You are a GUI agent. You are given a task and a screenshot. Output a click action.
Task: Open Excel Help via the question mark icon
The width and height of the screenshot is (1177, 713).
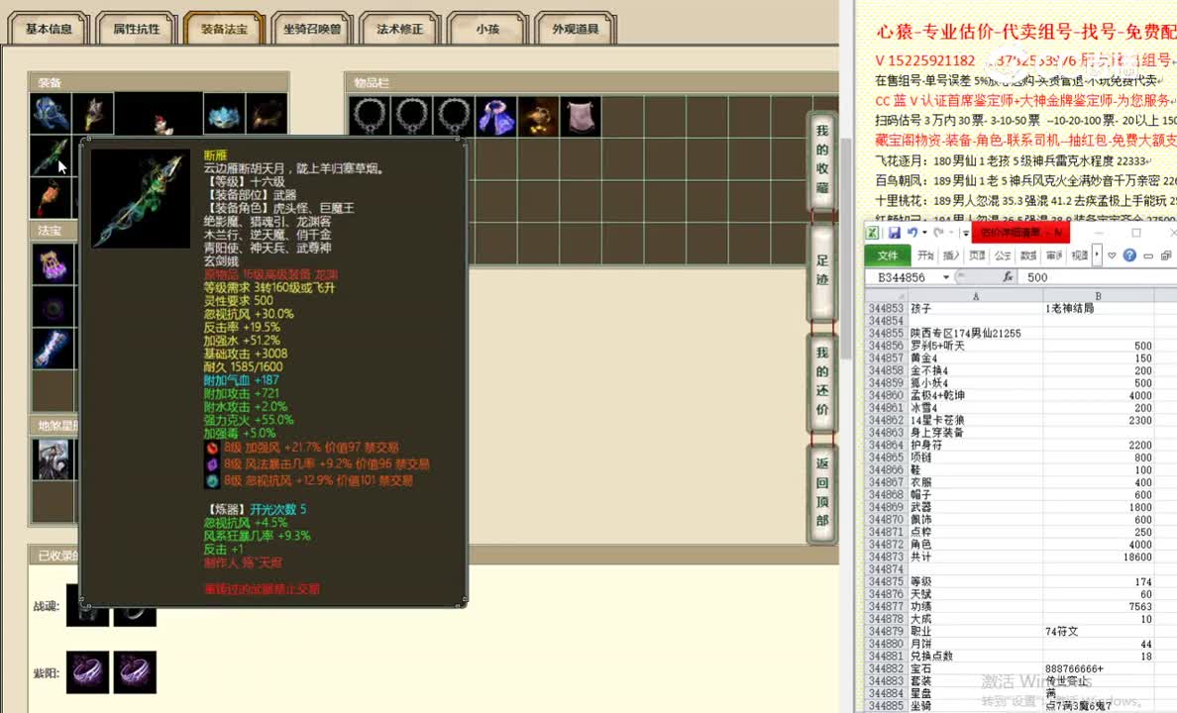pos(1129,255)
